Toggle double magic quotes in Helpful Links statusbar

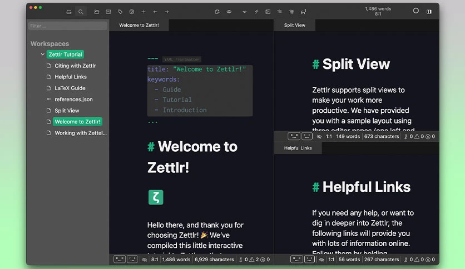click(296, 260)
